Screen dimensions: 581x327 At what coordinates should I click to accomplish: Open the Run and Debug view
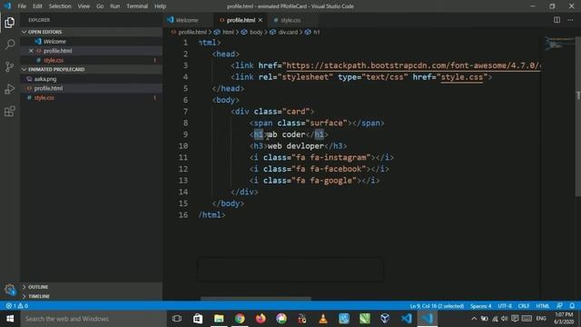[10, 89]
